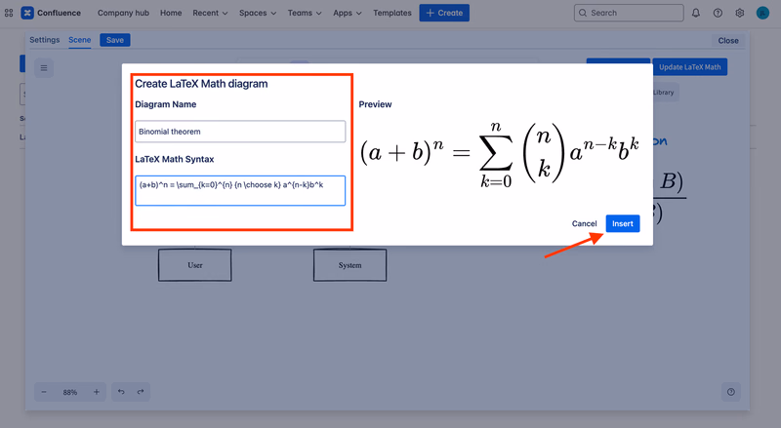Reset zoom at 88% label
The width and height of the screenshot is (781, 428).
pyautogui.click(x=70, y=392)
